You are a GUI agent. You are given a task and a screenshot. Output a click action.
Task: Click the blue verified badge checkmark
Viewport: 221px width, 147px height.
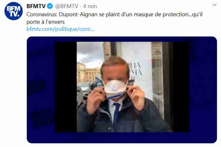[50, 6]
